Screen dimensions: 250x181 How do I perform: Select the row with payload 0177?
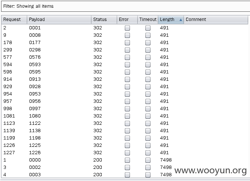[125, 43]
